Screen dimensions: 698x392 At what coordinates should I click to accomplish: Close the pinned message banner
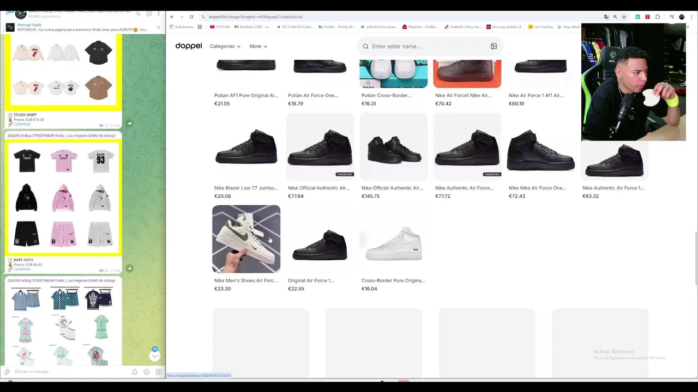pos(159,27)
